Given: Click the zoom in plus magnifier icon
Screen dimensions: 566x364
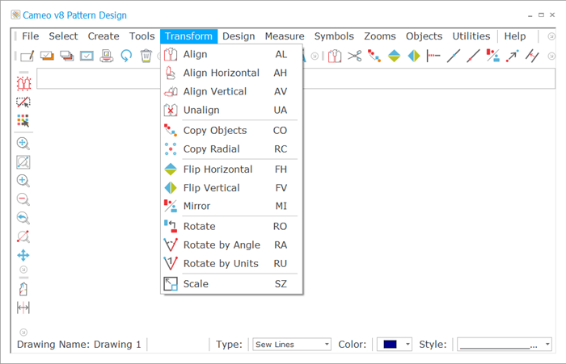Looking at the screenshot, I should point(23,181).
